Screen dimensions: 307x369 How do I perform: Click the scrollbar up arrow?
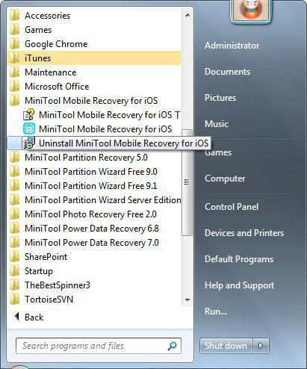[x=187, y=15]
